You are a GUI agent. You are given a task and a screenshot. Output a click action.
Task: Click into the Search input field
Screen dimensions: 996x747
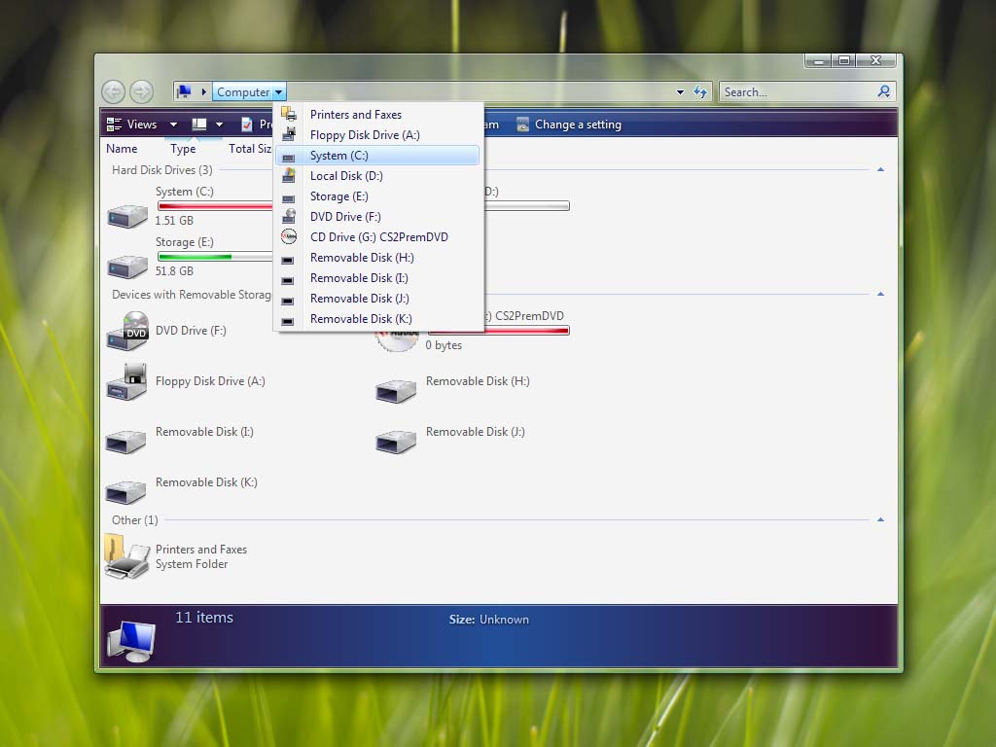798,92
